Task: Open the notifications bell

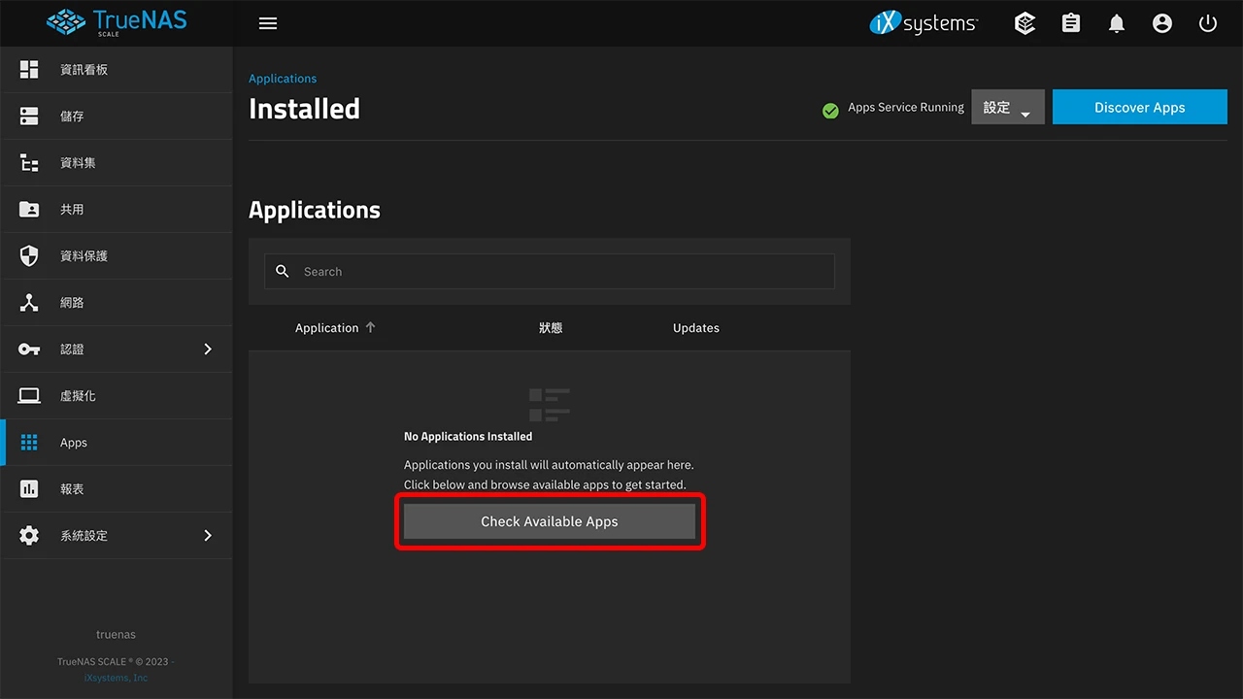Action: [1116, 22]
